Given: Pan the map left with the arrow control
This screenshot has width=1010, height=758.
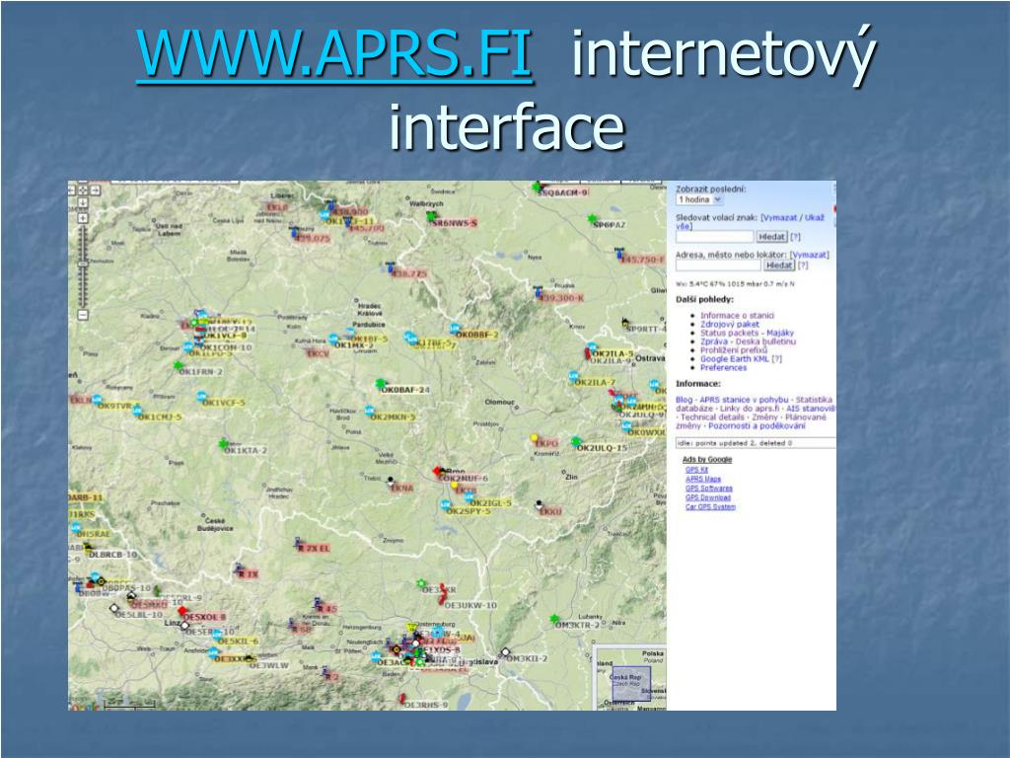Looking at the screenshot, I should 72,190.
